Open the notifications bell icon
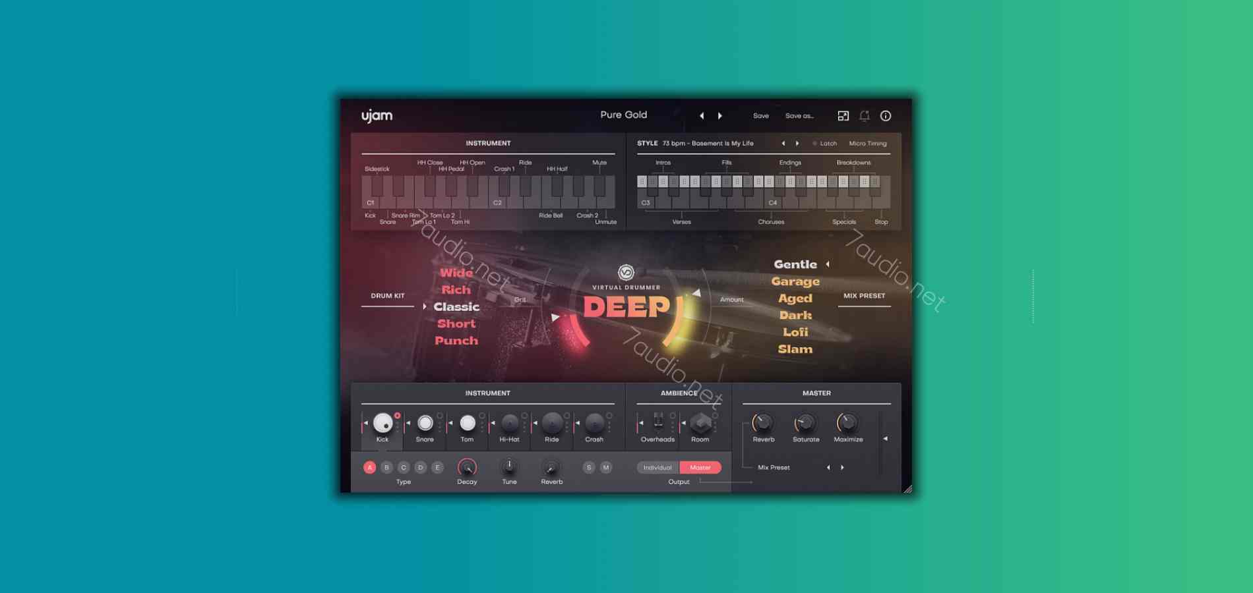The width and height of the screenshot is (1253, 593). coord(864,116)
